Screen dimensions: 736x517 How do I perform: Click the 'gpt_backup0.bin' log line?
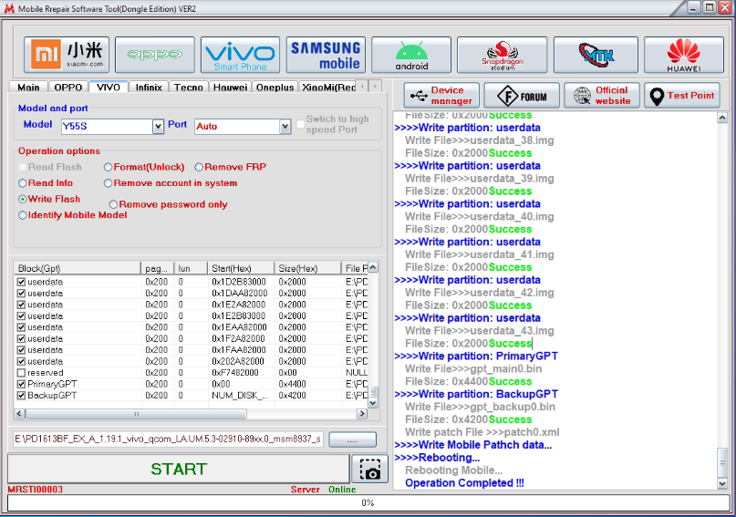481,407
